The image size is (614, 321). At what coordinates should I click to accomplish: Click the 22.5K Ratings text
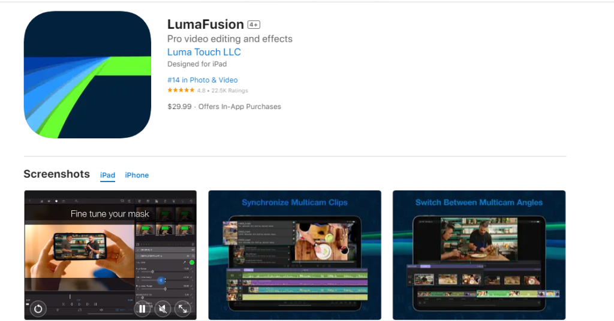pyautogui.click(x=230, y=90)
